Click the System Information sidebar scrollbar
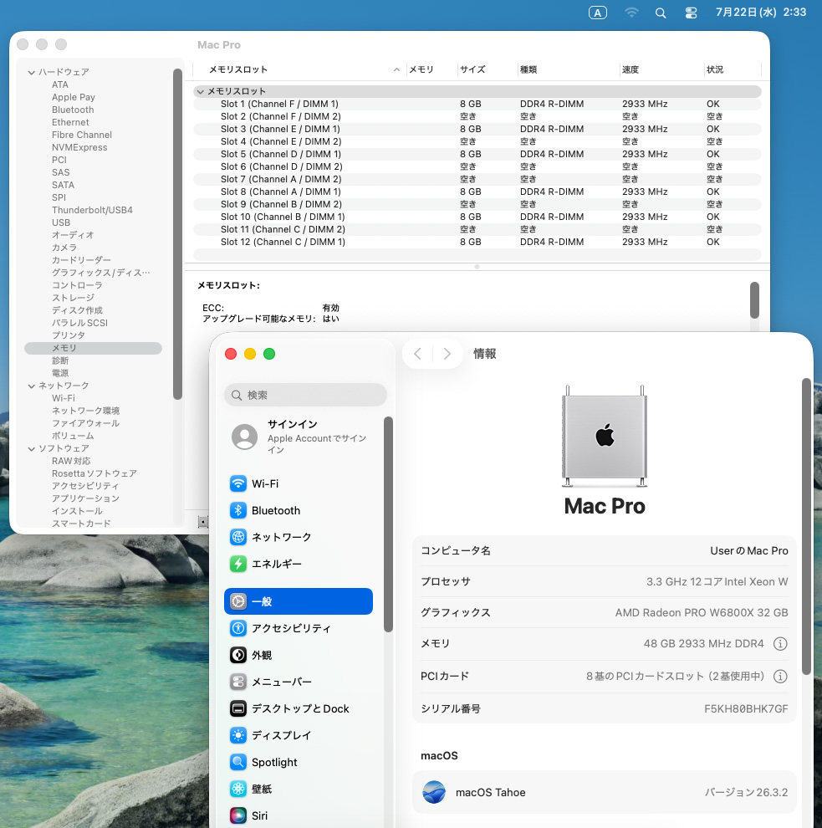822x828 pixels. (x=177, y=234)
